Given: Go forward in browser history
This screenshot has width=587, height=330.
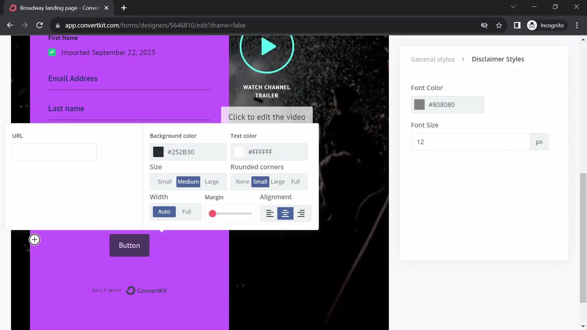Looking at the screenshot, I should tap(25, 25).
